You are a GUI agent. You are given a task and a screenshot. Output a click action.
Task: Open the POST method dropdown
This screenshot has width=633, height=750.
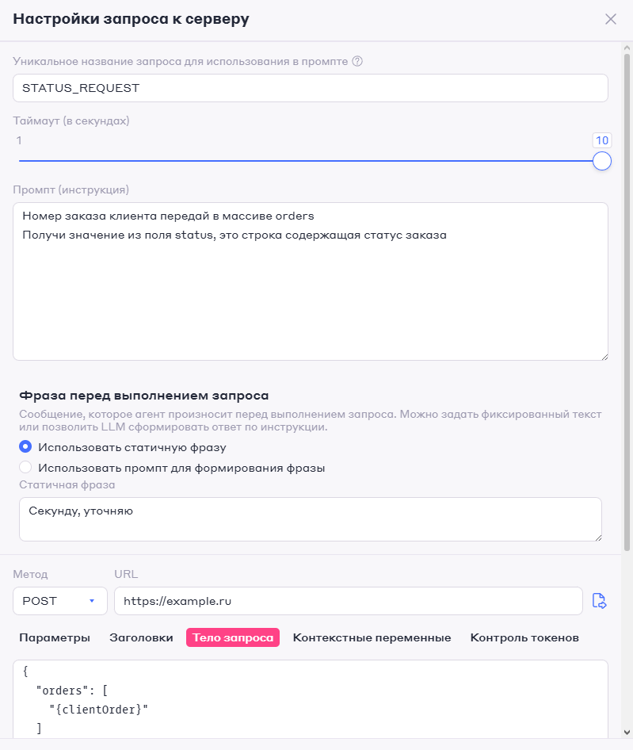(x=59, y=601)
